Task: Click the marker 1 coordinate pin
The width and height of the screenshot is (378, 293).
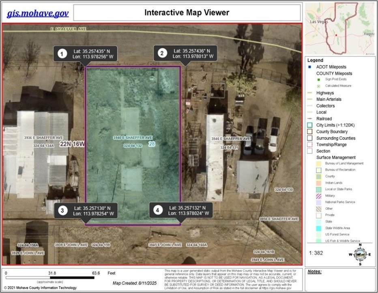Action: 62,54
